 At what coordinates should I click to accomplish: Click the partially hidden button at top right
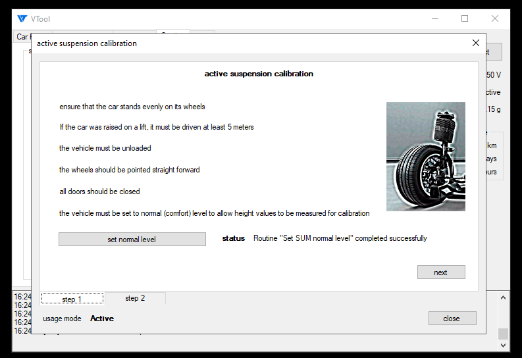[494, 52]
